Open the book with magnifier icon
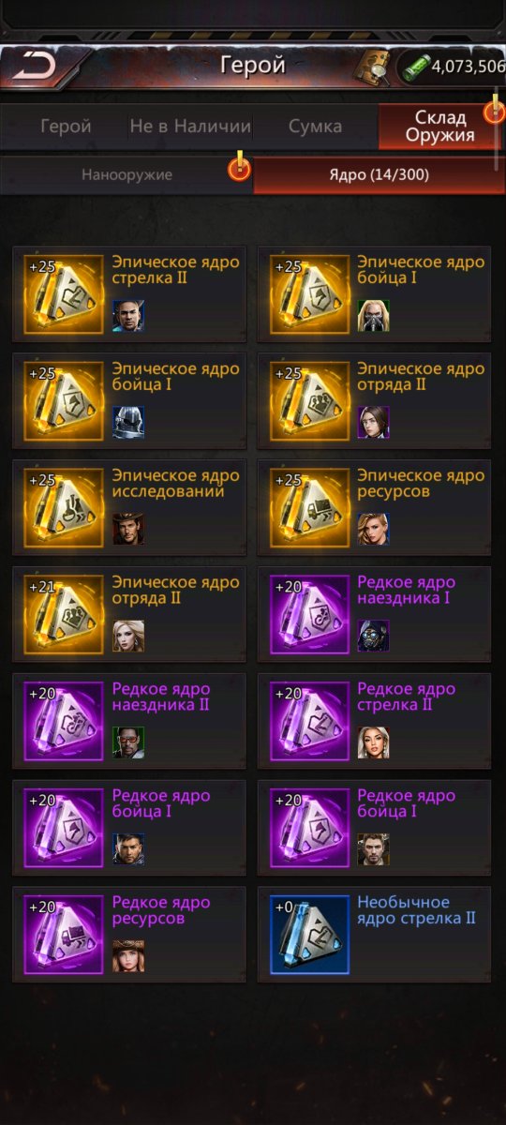The width and height of the screenshot is (506, 1125). (374, 66)
